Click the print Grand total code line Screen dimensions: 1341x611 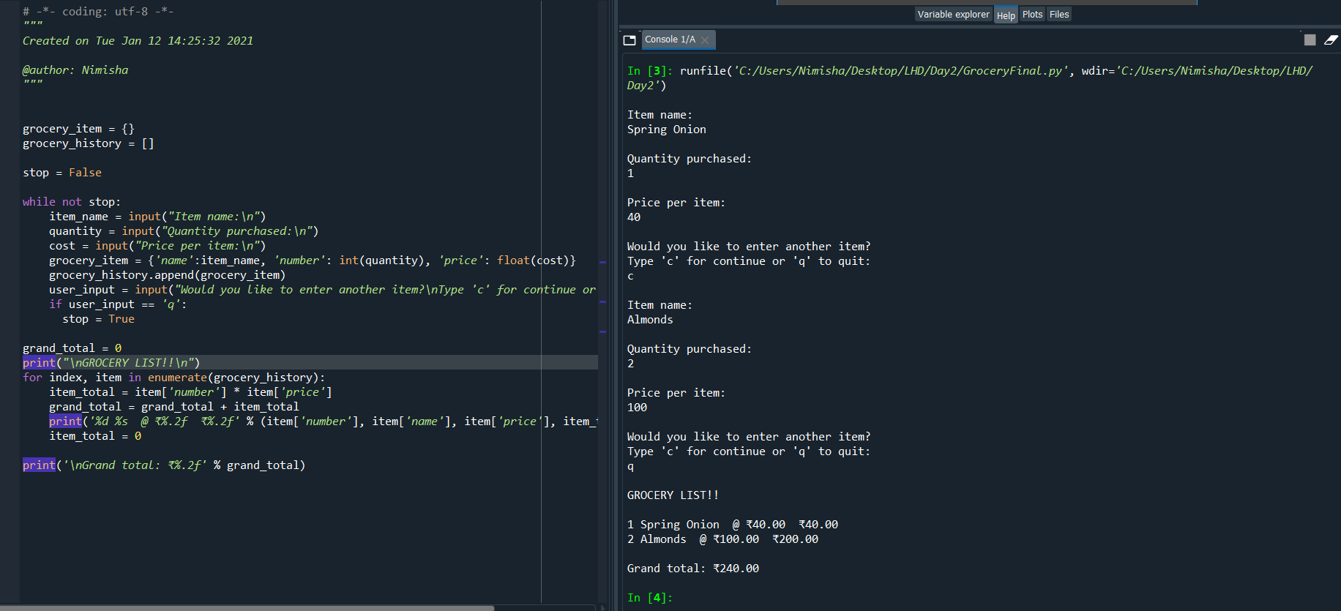164,465
